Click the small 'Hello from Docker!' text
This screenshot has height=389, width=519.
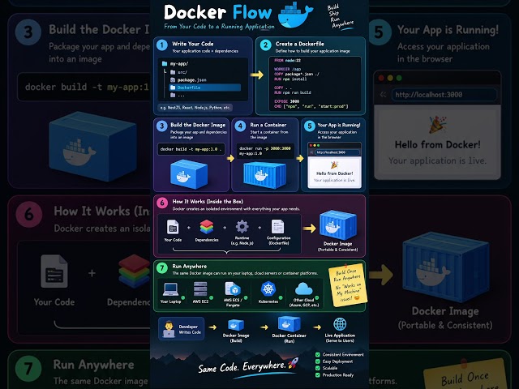click(x=335, y=173)
